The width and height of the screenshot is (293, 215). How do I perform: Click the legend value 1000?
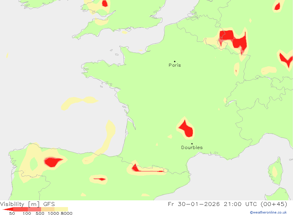tap(53, 214)
